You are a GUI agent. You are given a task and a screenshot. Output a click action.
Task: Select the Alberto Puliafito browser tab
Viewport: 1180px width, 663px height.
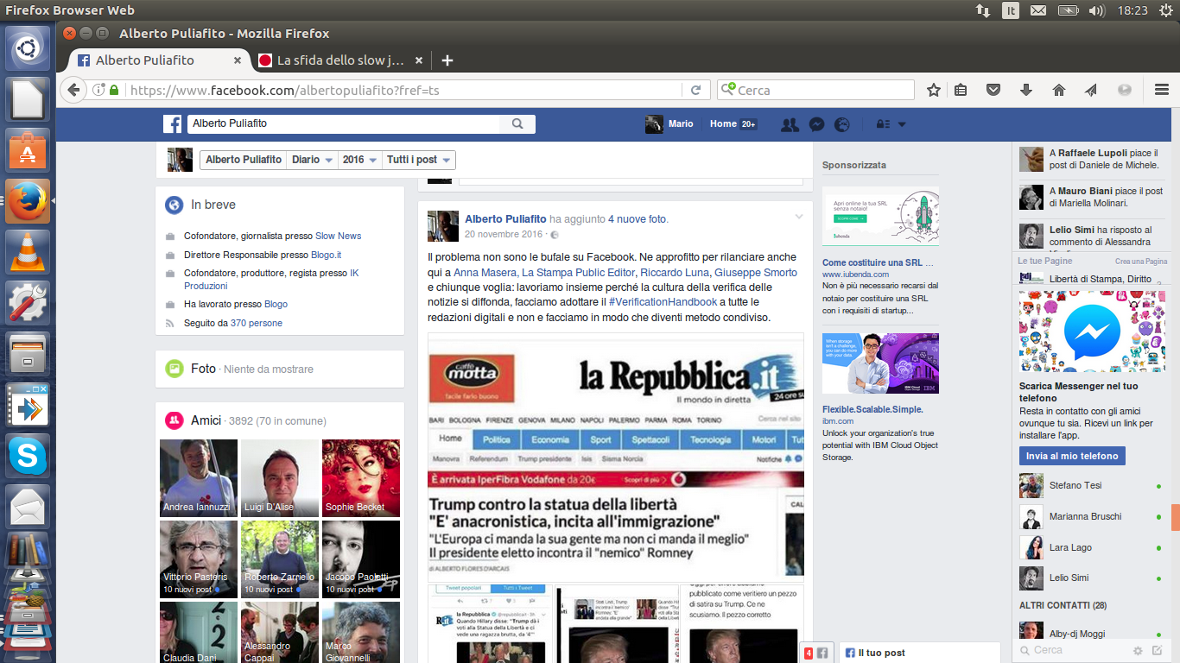tap(160, 60)
